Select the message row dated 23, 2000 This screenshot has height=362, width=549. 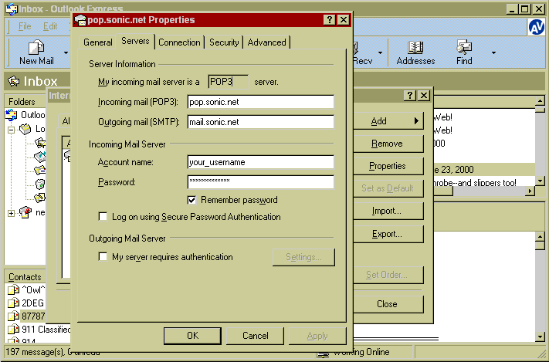(484, 170)
